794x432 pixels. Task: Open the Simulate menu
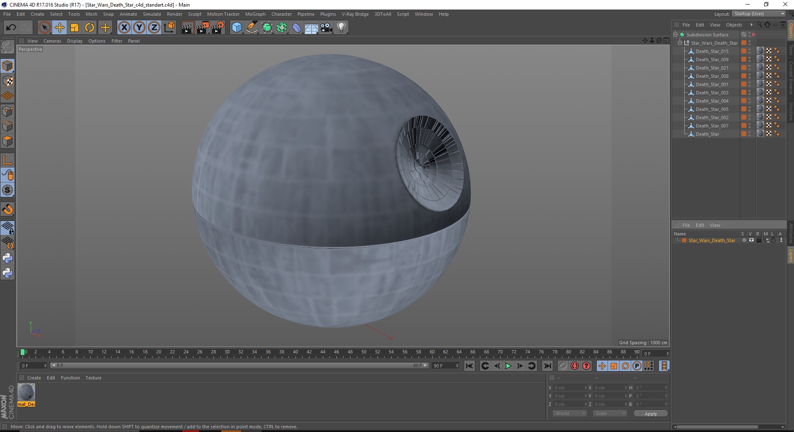coord(152,14)
